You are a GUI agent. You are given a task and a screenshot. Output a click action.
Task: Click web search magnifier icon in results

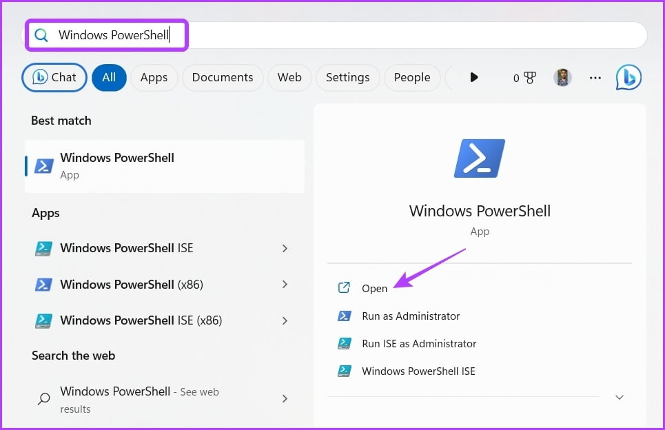(43, 398)
